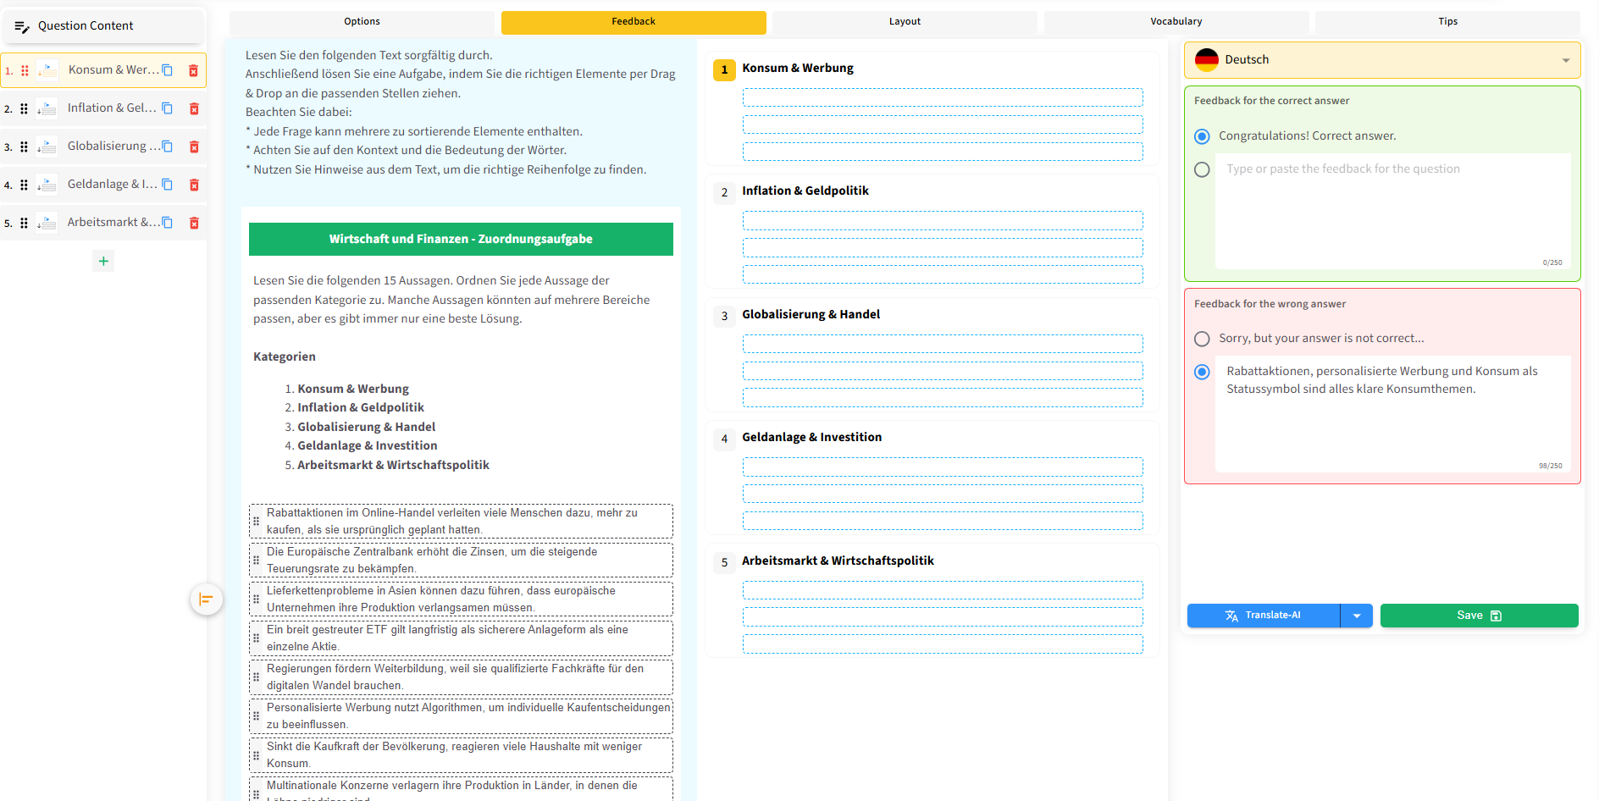
Task: Delete the Arbeitsmarkt question item
Action: [194, 223]
